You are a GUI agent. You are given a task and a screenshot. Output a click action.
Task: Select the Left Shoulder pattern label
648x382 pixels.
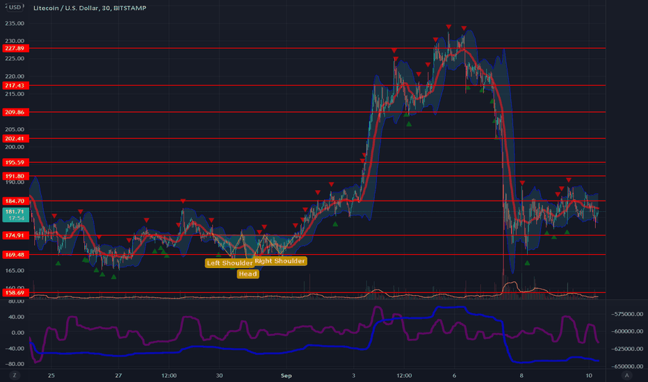pyautogui.click(x=229, y=263)
